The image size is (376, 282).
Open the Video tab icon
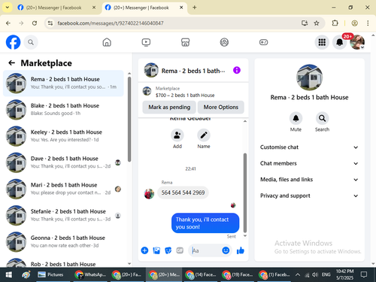[146, 42]
